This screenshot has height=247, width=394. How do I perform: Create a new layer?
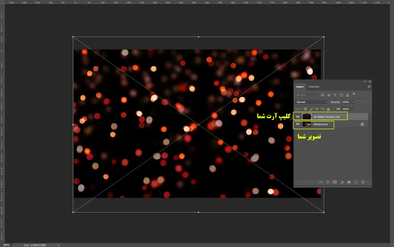[356, 182]
